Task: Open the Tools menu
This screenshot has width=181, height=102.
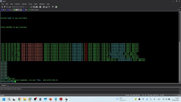Action: [36, 4]
